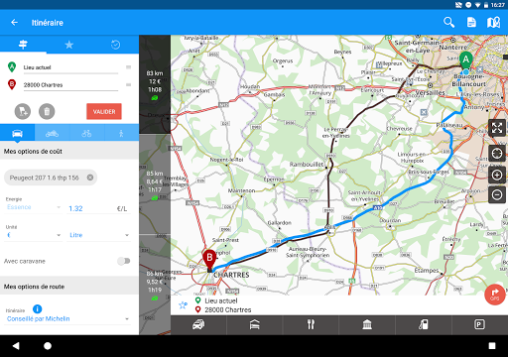Image resolution: width=508 pixels, height=357 pixels.
Task: Select bicycle travel mode tab
Action: (x=86, y=133)
